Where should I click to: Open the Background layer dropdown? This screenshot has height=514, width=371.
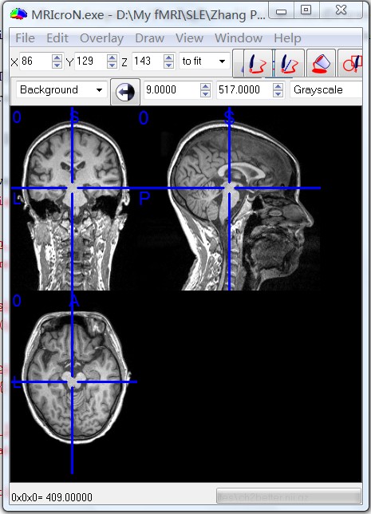pyautogui.click(x=61, y=90)
